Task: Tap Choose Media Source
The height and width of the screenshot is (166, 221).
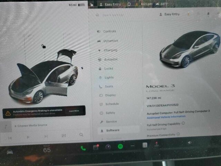Action: (31, 125)
